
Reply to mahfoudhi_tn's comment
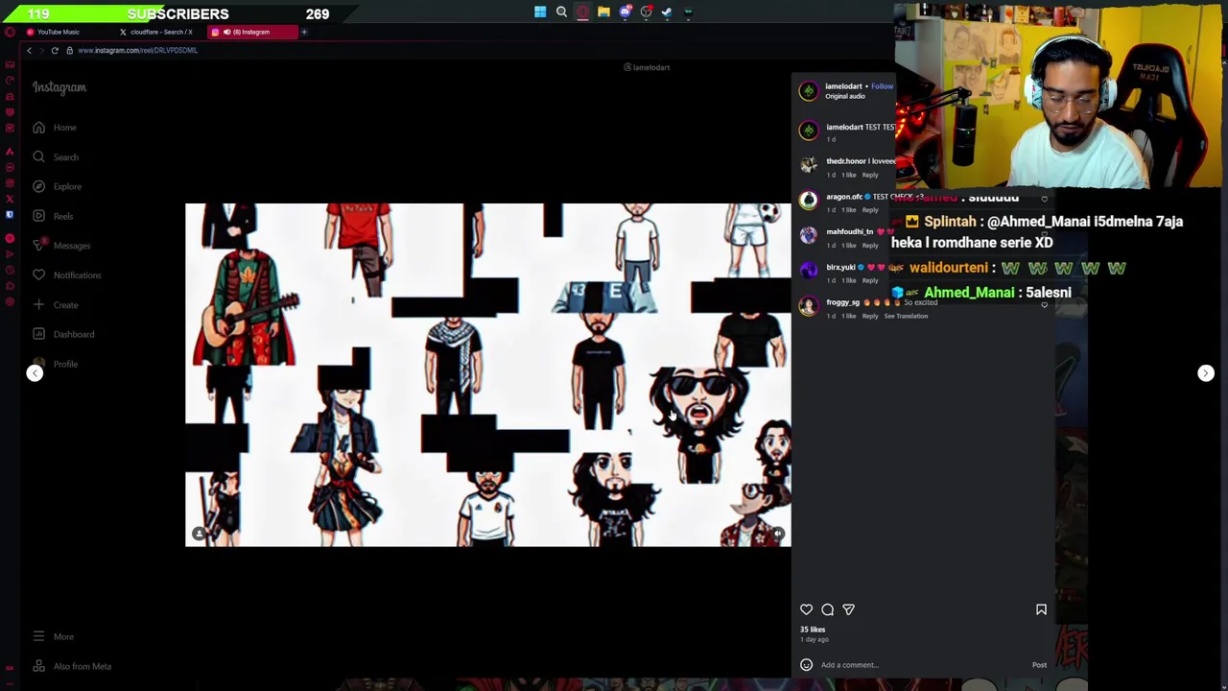point(870,246)
